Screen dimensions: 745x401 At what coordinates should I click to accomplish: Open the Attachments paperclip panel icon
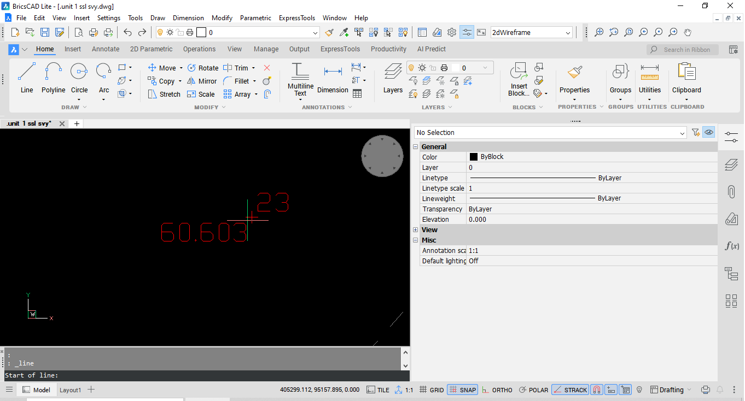[731, 192]
